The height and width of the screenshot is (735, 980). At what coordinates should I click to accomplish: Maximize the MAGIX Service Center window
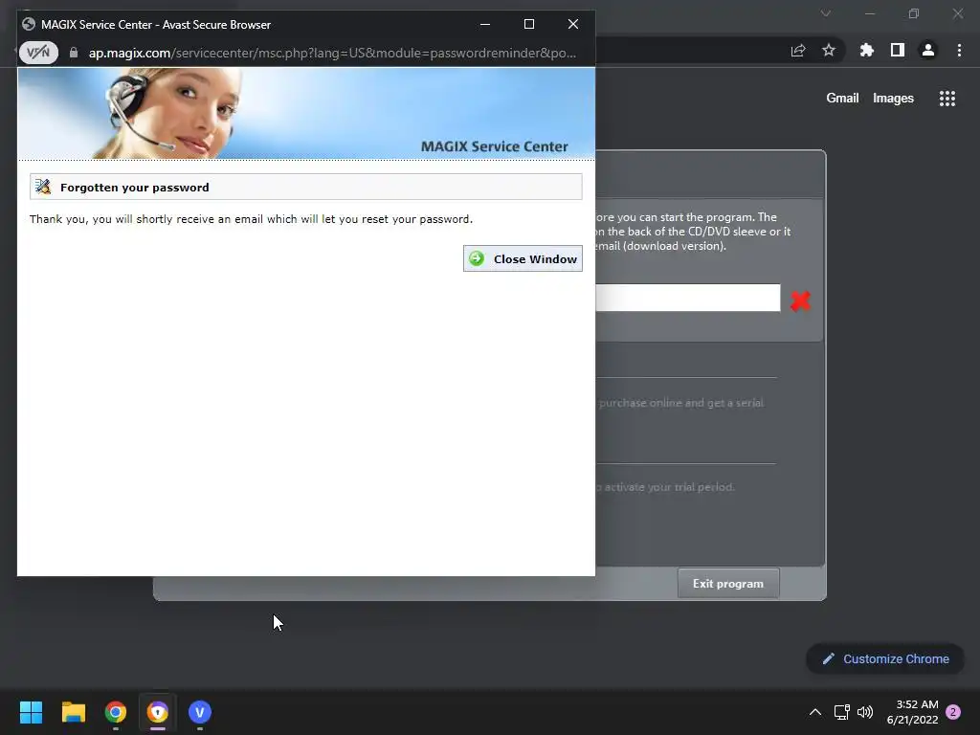point(528,24)
